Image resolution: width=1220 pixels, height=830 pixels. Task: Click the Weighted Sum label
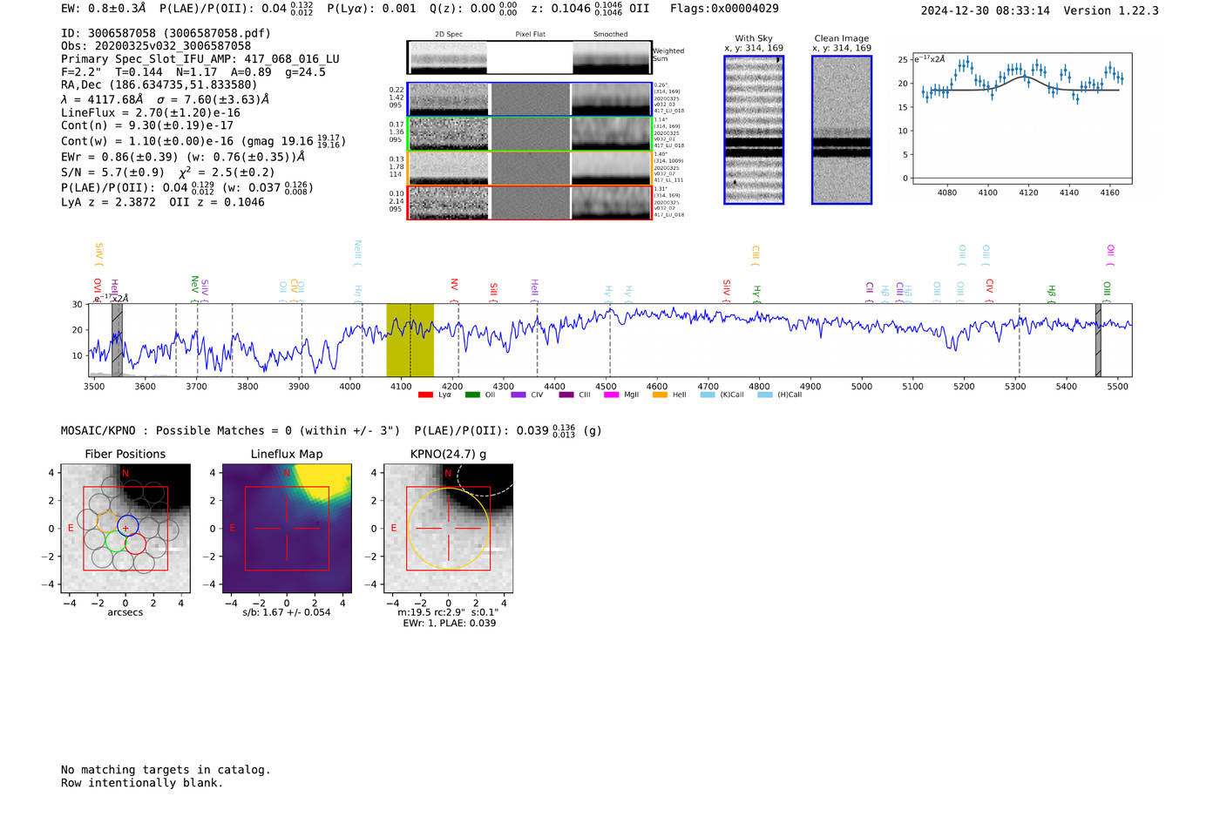668,55
